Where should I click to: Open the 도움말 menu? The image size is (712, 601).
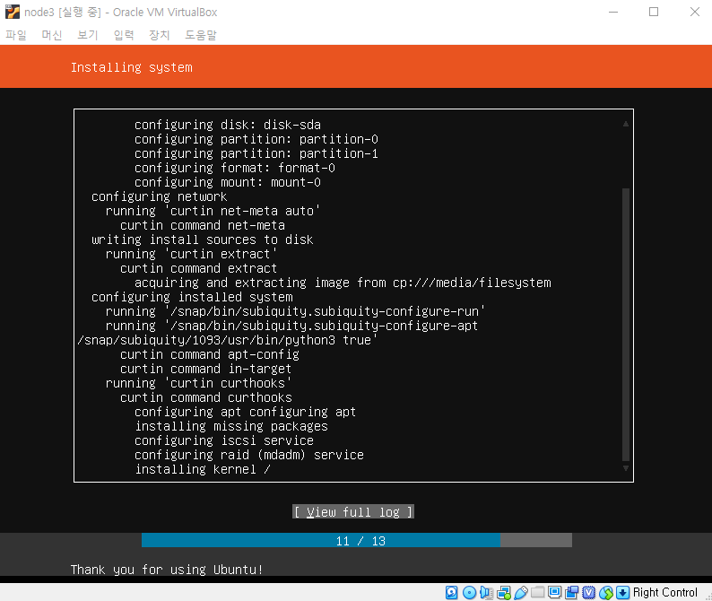point(201,35)
